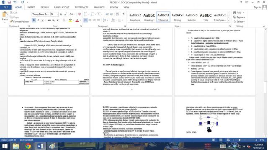
Task: Open Ribbon Display Options icon
Action: (247, 2)
